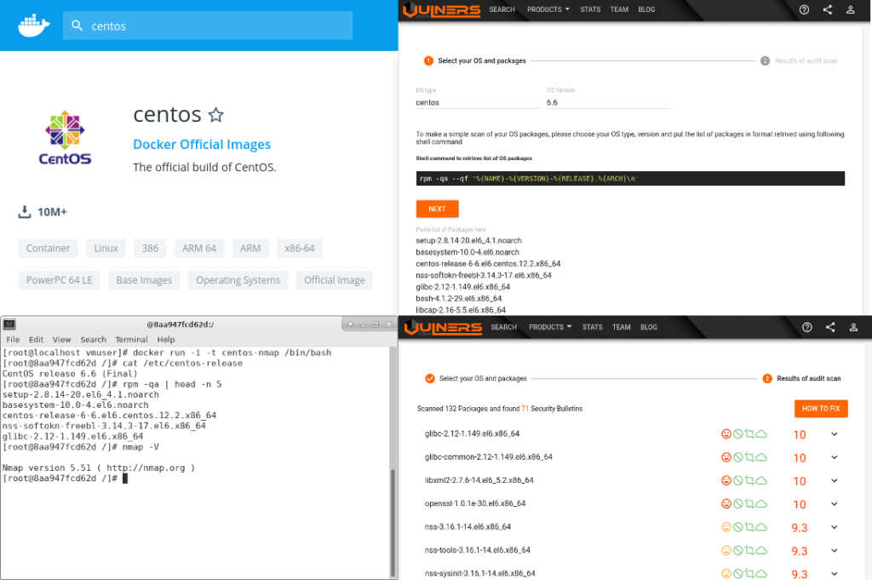
Task: Click Vulners logo on the audit results page
Action: click(x=443, y=328)
